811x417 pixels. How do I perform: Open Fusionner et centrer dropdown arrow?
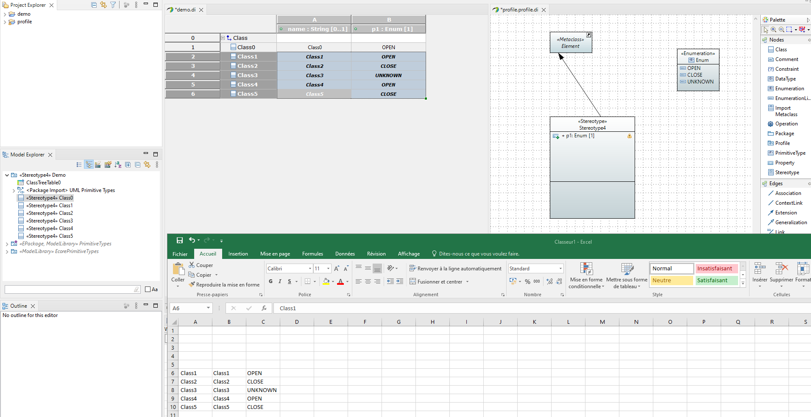[467, 281]
